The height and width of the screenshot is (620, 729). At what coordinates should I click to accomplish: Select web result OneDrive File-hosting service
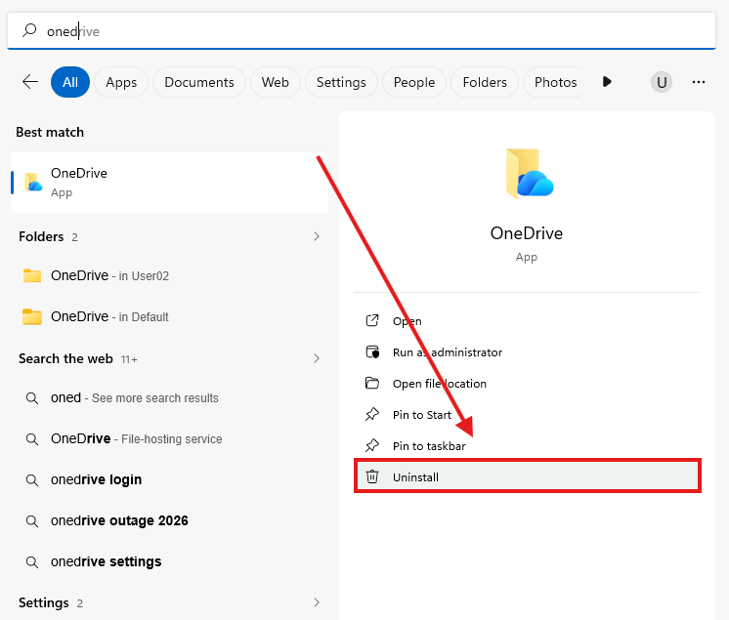click(169, 438)
